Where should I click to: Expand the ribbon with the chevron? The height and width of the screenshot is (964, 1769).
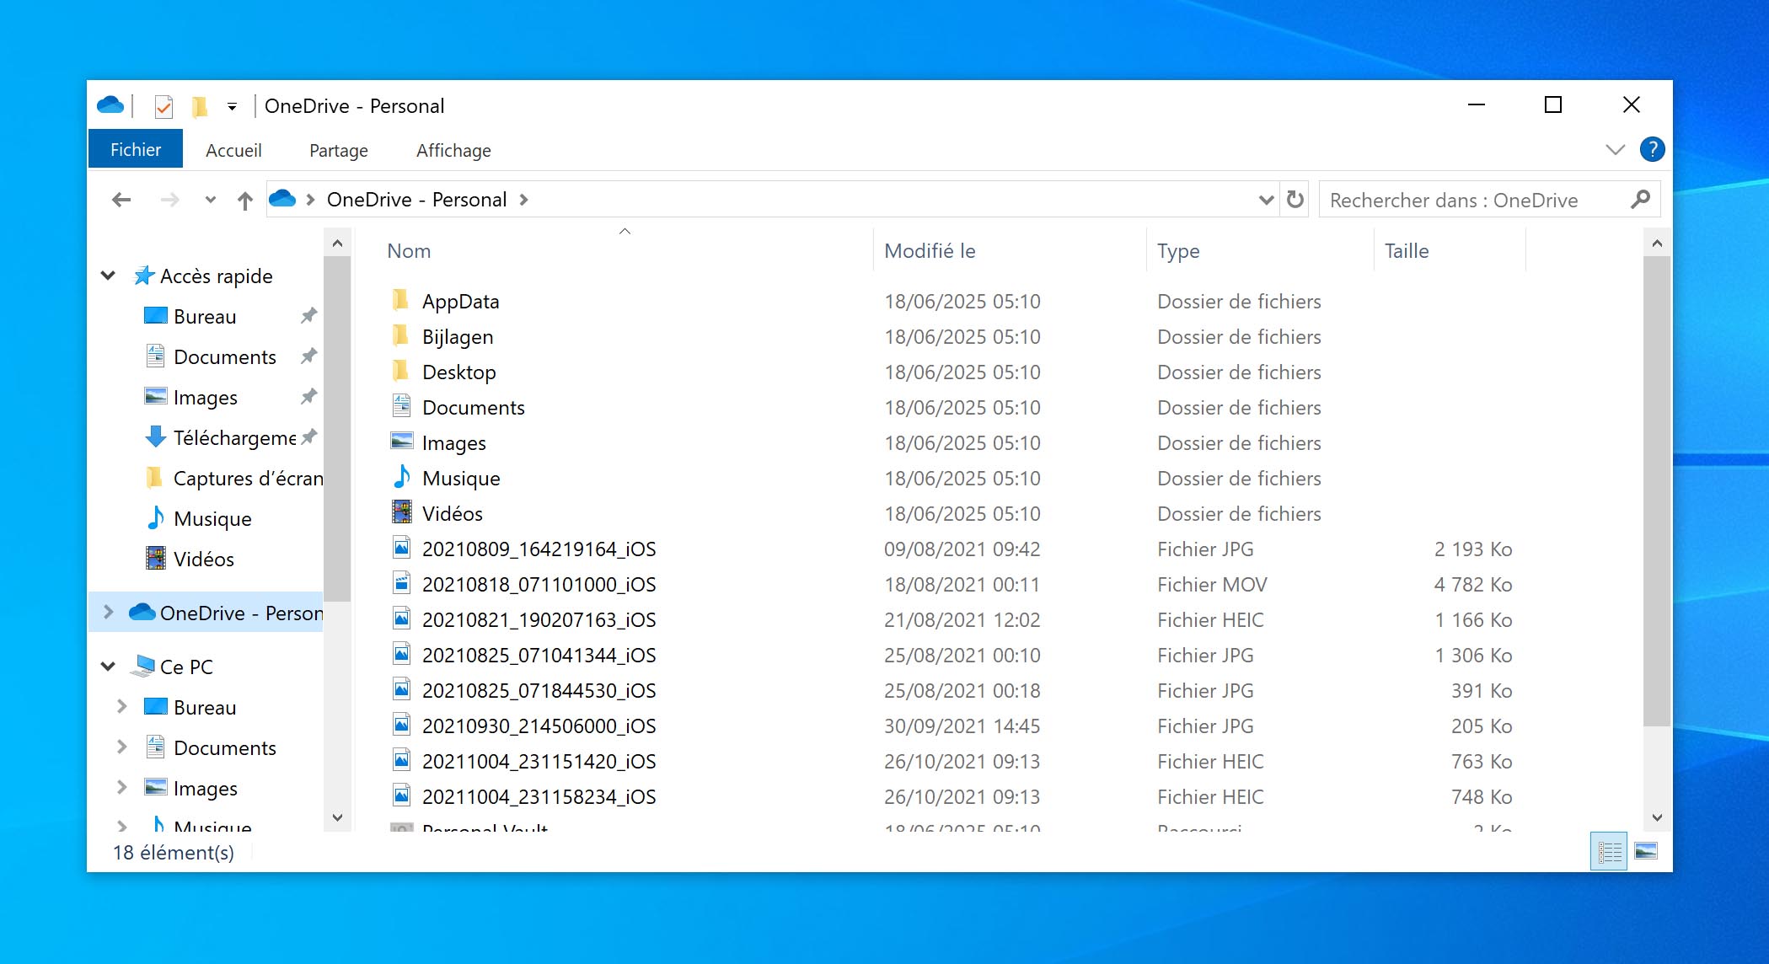1615,150
